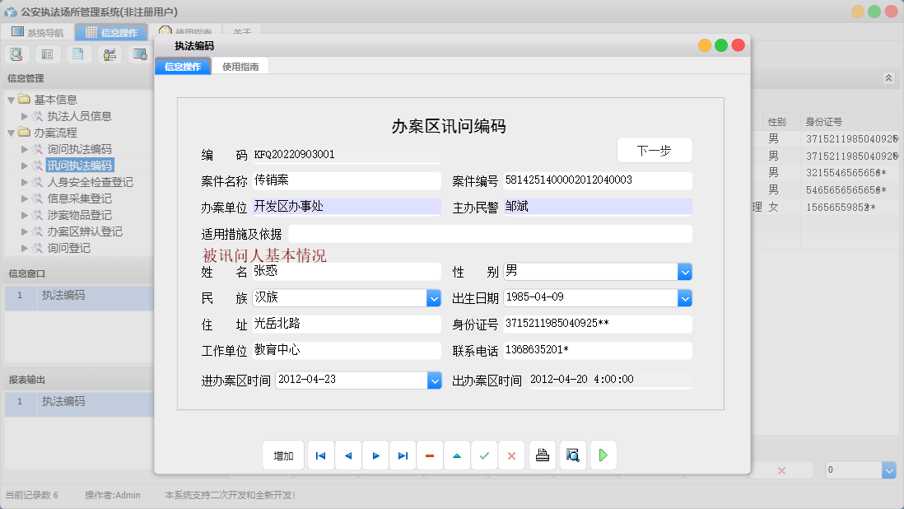Image resolution: width=904 pixels, height=509 pixels.
Task: Click the 下一步 button
Action: pos(655,150)
